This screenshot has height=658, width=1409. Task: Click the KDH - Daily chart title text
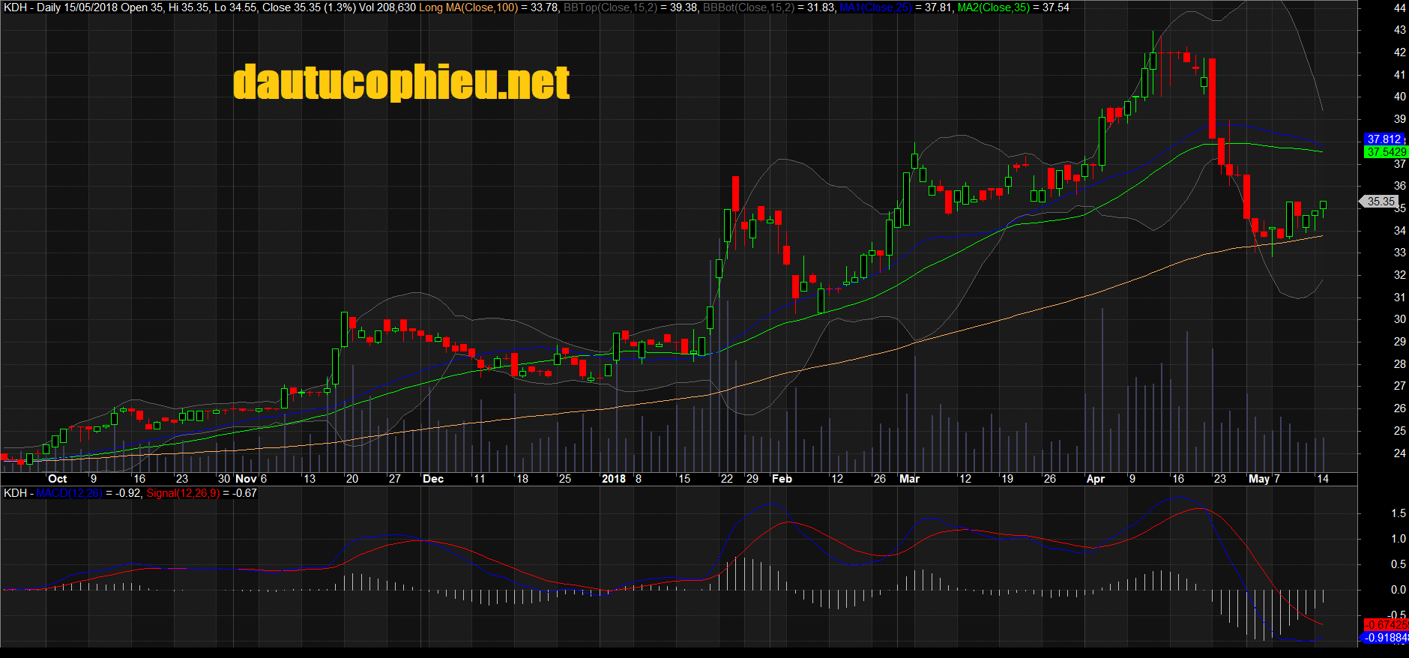(32, 7)
